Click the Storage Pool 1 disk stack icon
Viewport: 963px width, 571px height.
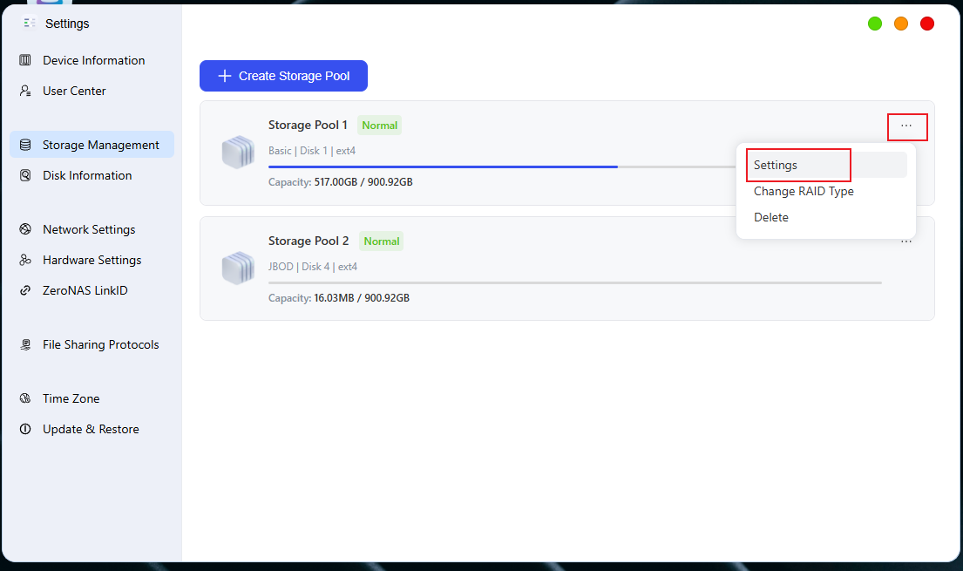point(238,152)
